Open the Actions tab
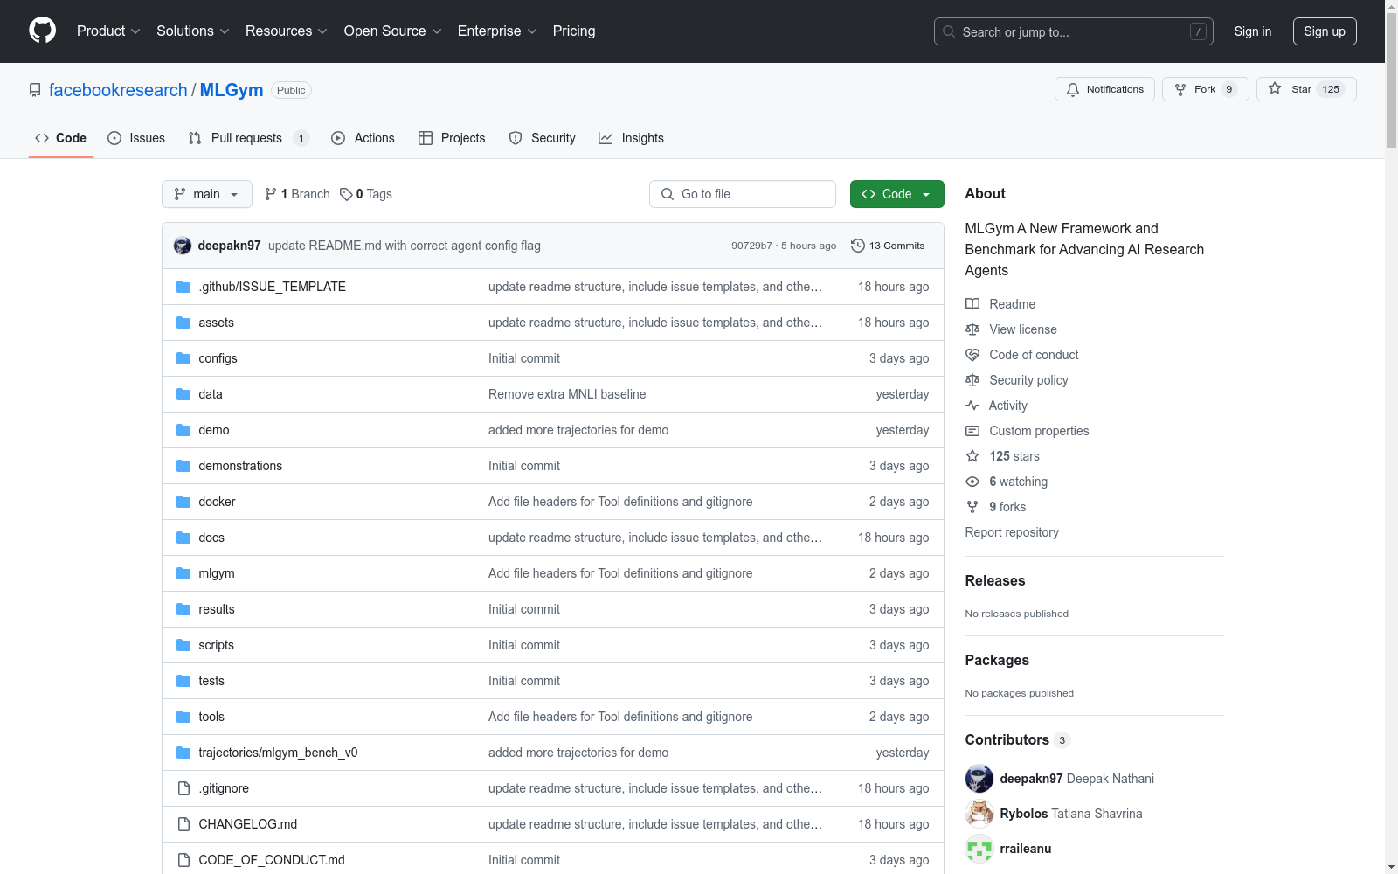Viewport: 1398px width, 874px height. (363, 138)
